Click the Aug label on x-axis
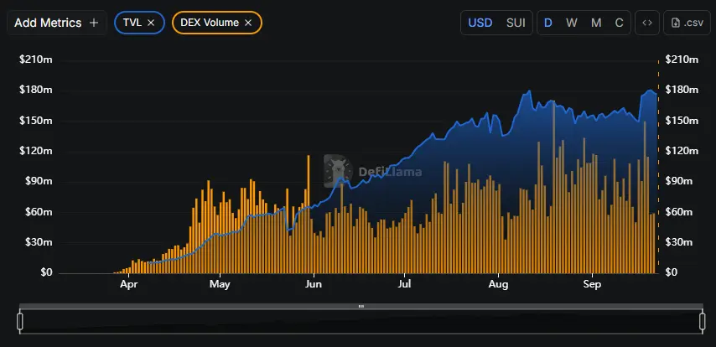Screen dimensions: 716x347 coord(498,284)
